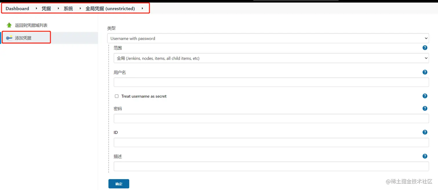This screenshot has width=438, height=190.
Task: Open help for Treat username as secret
Action: pyautogui.click(x=425, y=96)
